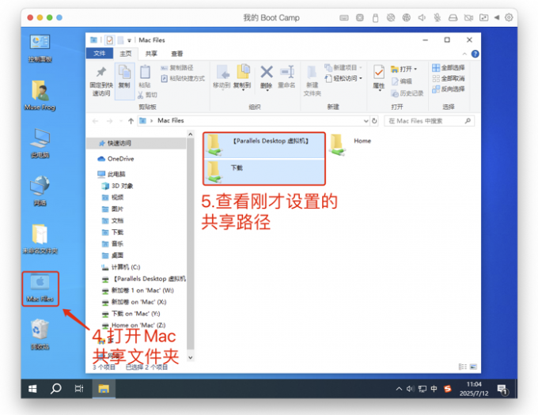The image size is (538, 415).
Task: Toggle the sound speaker icon in Parallels title bar
Action: point(422,18)
